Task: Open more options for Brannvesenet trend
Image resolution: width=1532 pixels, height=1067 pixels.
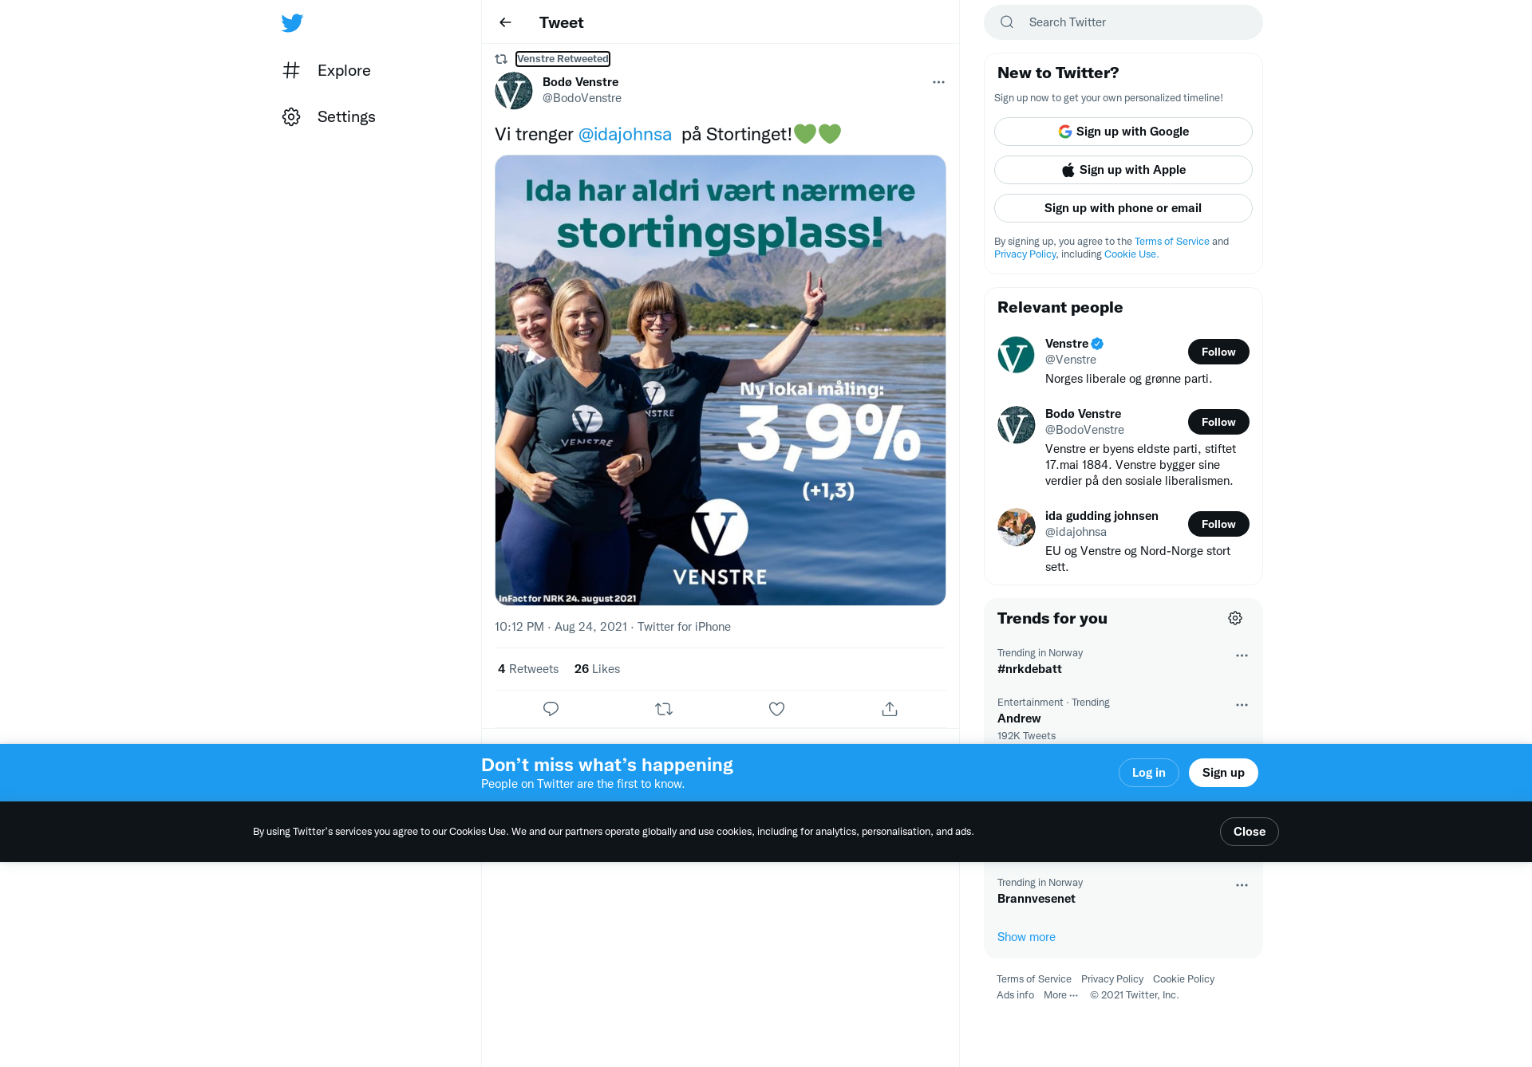Action: tap(1242, 885)
